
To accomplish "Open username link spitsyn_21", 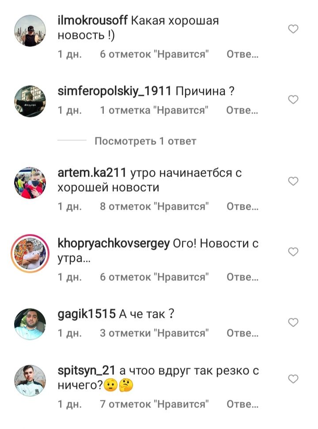I will pos(86,370).
